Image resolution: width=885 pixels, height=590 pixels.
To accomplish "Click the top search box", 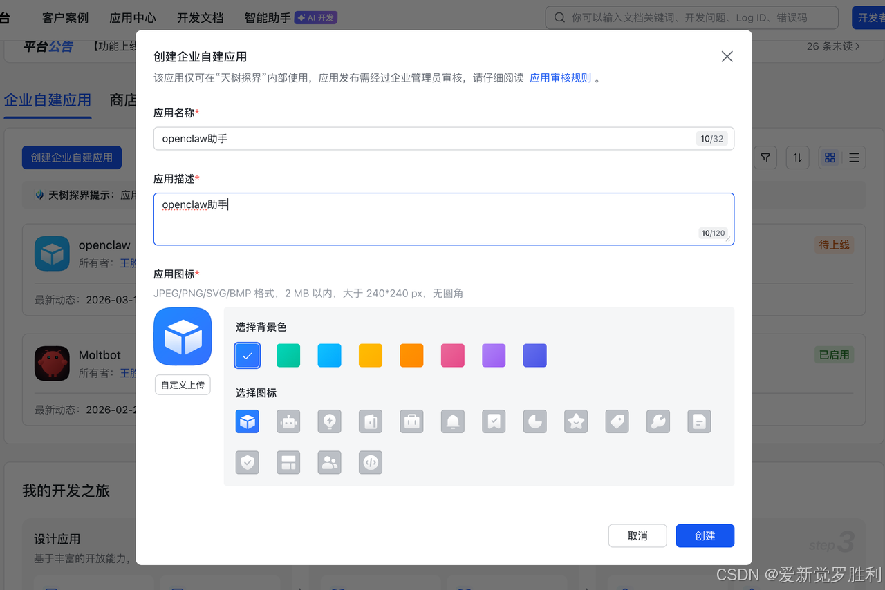I will (691, 18).
